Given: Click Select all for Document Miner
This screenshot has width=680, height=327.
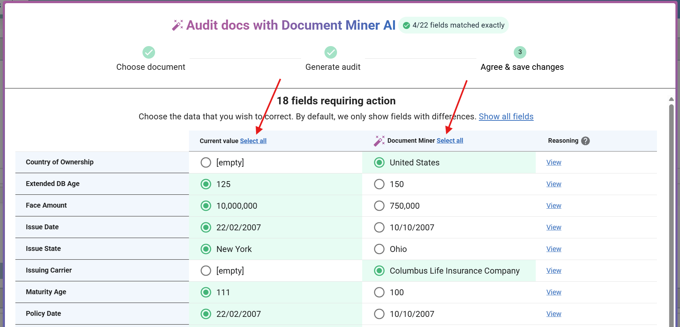Looking at the screenshot, I should (x=449, y=141).
